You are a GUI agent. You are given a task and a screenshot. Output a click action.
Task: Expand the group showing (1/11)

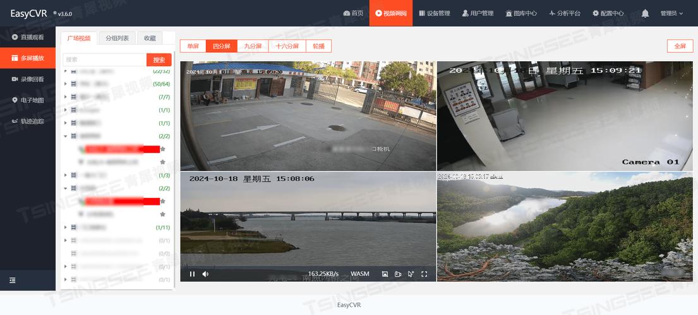[x=66, y=227]
